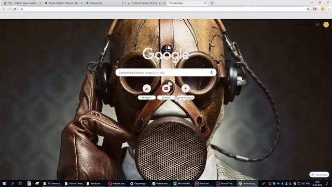Switch to the Интернет-магазин Chrome tab
The width and height of the screenshot is (332, 187).
click(146, 3)
